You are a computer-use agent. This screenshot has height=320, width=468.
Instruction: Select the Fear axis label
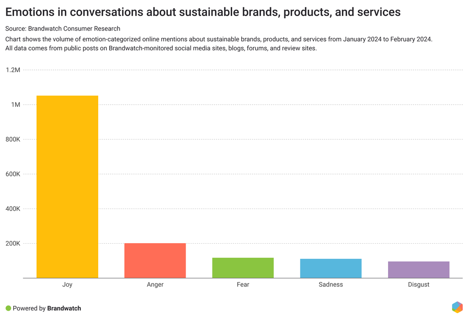point(243,284)
